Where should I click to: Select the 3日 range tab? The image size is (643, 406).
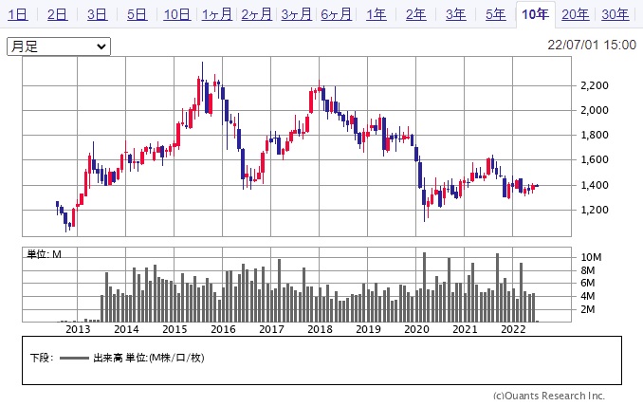97,14
